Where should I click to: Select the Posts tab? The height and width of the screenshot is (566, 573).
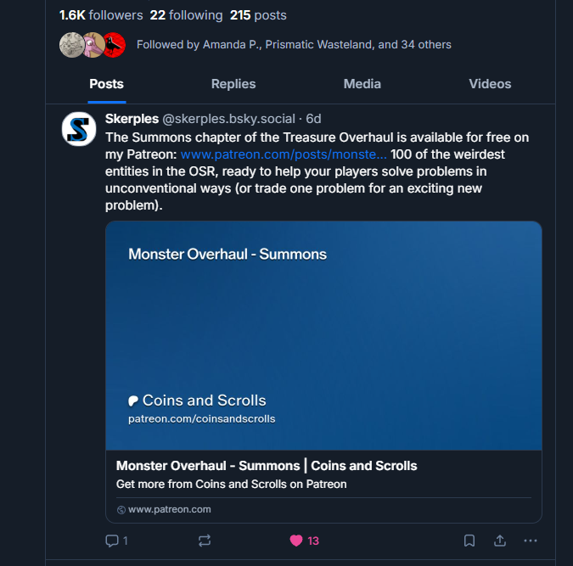[106, 84]
